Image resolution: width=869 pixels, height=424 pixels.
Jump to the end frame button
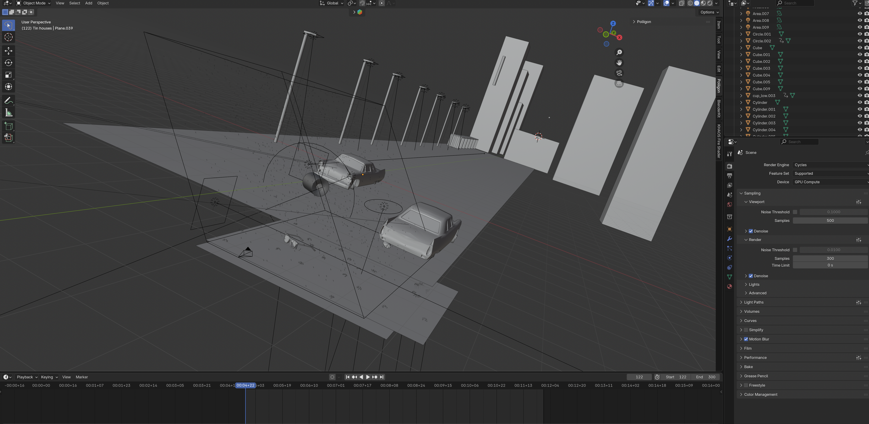click(x=382, y=377)
